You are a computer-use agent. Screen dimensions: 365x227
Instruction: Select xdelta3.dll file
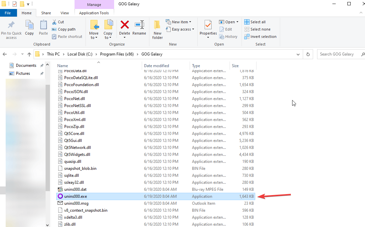tap(156, 217)
